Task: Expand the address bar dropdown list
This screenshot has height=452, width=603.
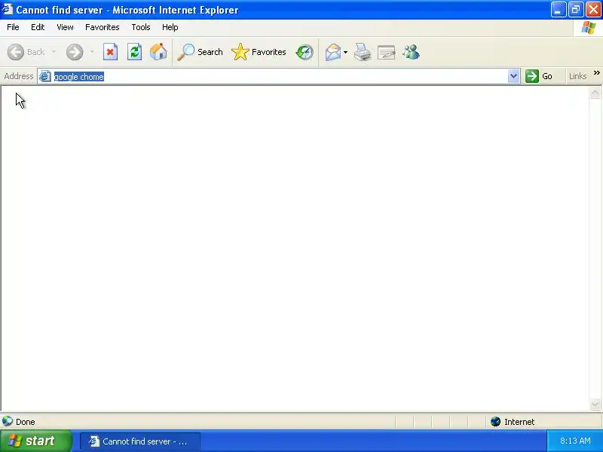Action: coord(513,76)
